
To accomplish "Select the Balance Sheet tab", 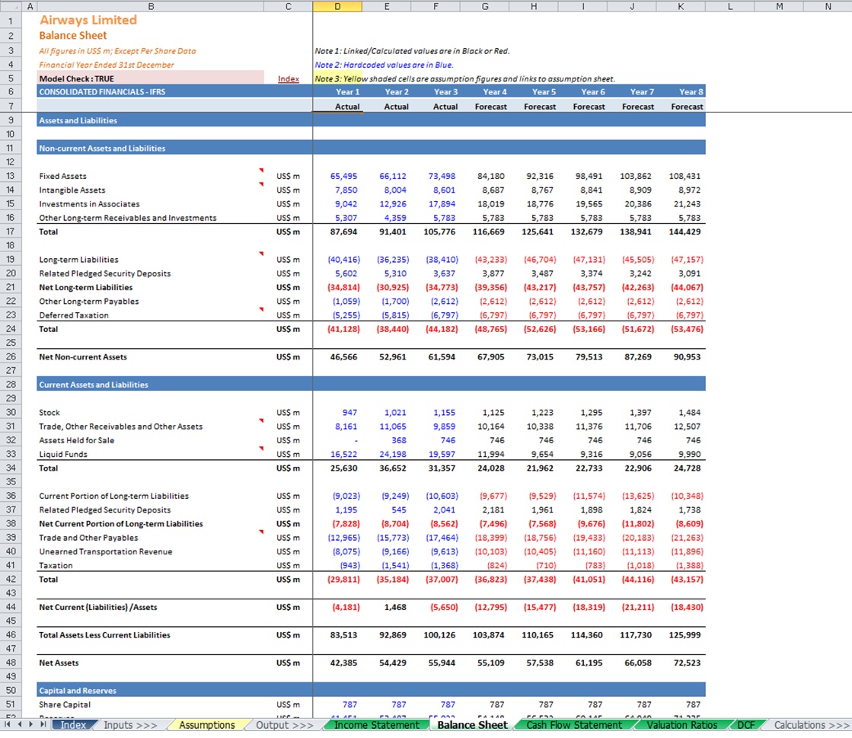I will click(x=472, y=725).
